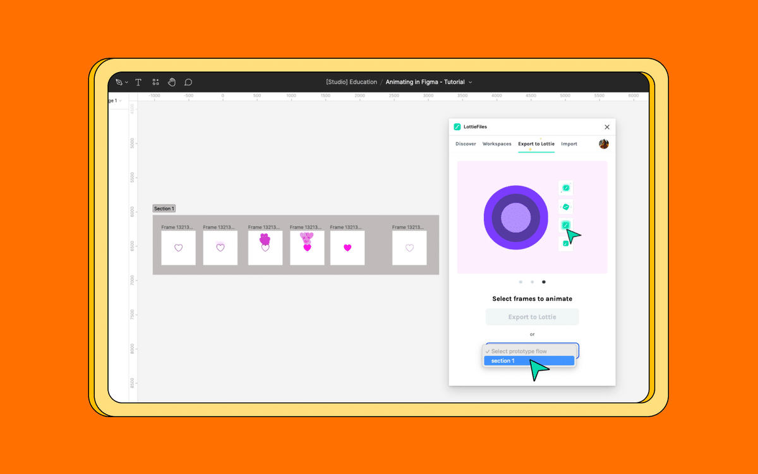Open the Page 1 selector chevron
Screen dimensions: 758x474
(x=121, y=100)
